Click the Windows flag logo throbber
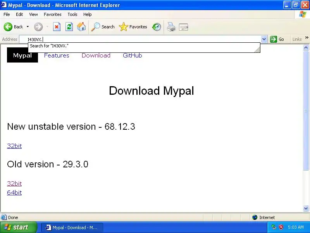 pyautogui.click(x=303, y=14)
